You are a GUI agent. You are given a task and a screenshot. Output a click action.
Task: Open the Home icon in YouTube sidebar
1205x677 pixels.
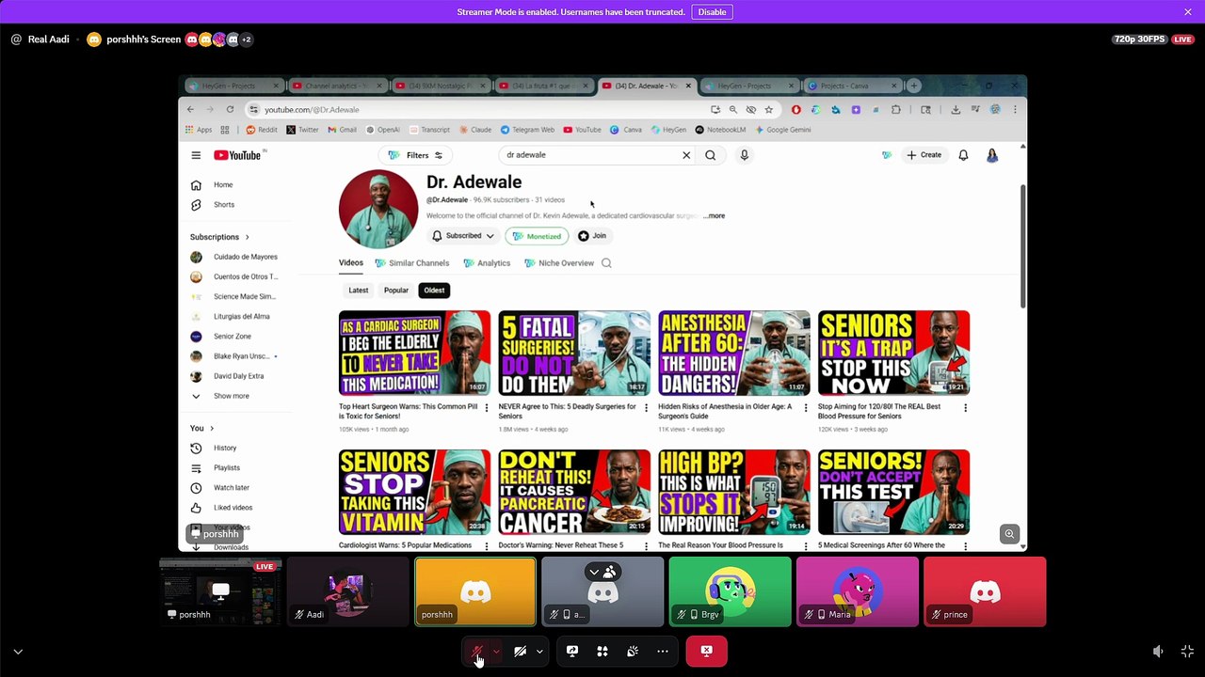point(196,185)
